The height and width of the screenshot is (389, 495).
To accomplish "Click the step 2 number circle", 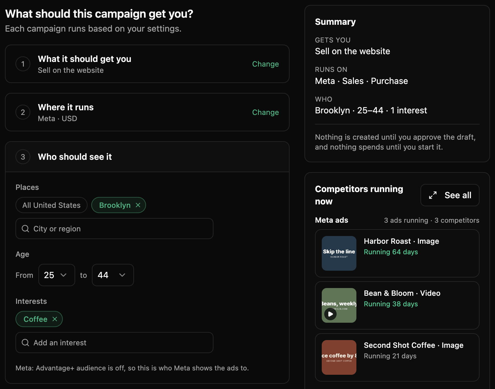I will pyautogui.click(x=23, y=112).
